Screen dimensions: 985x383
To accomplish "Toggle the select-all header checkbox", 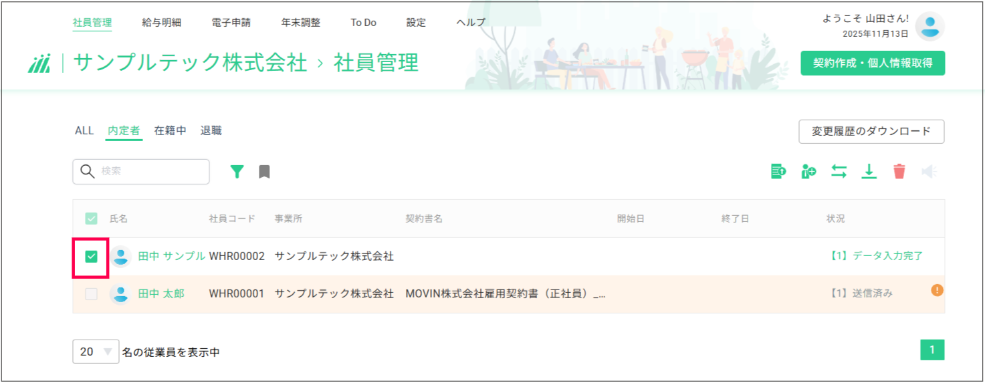I will point(91,219).
